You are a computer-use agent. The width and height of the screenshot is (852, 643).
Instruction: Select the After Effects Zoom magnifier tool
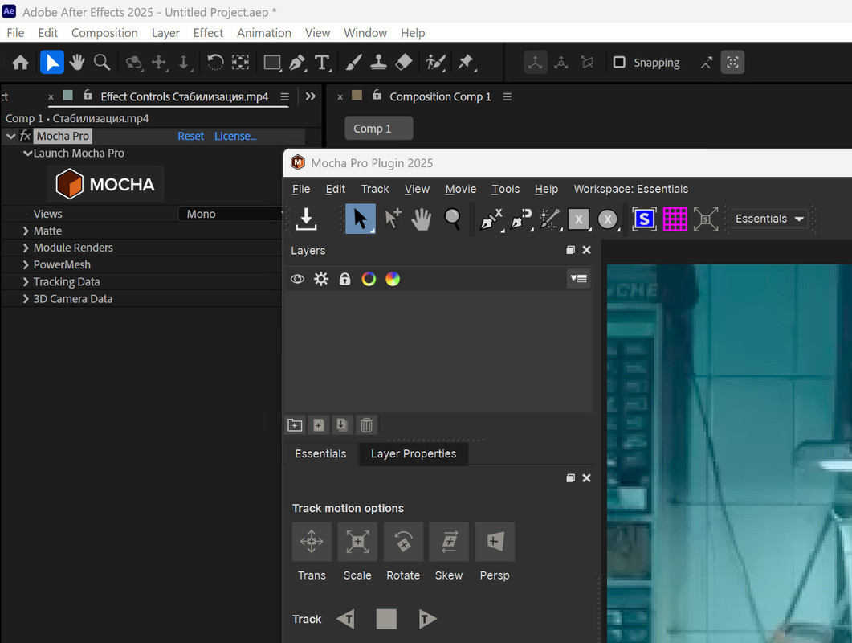(x=102, y=62)
